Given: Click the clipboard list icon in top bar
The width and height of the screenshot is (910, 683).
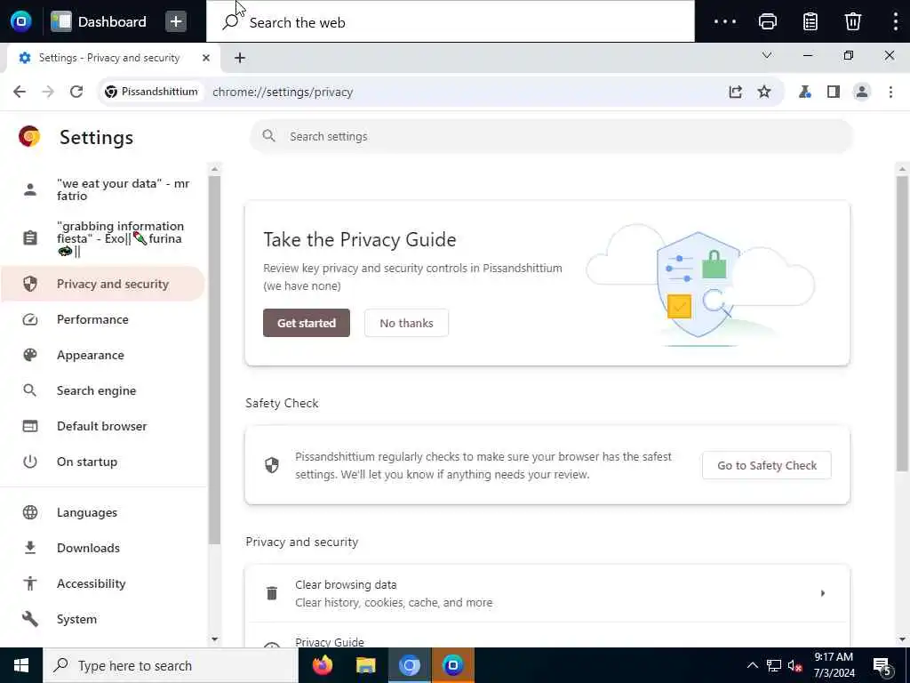Looking at the screenshot, I should click(x=810, y=21).
